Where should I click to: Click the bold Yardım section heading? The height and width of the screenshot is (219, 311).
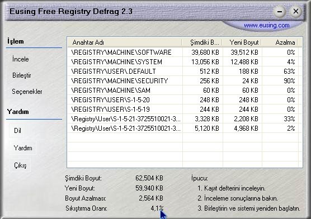point(18,112)
